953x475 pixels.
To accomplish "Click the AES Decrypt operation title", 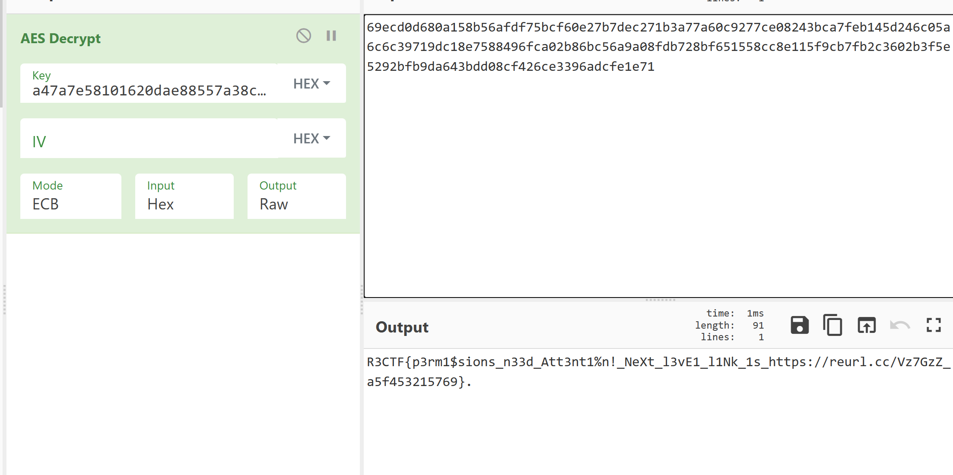I will 60,38.
